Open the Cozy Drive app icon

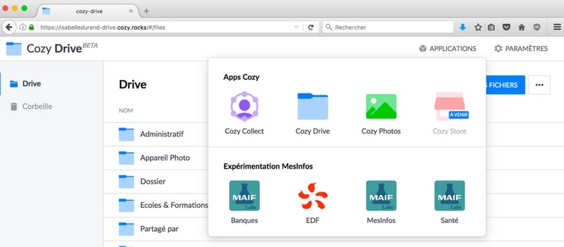tap(312, 106)
